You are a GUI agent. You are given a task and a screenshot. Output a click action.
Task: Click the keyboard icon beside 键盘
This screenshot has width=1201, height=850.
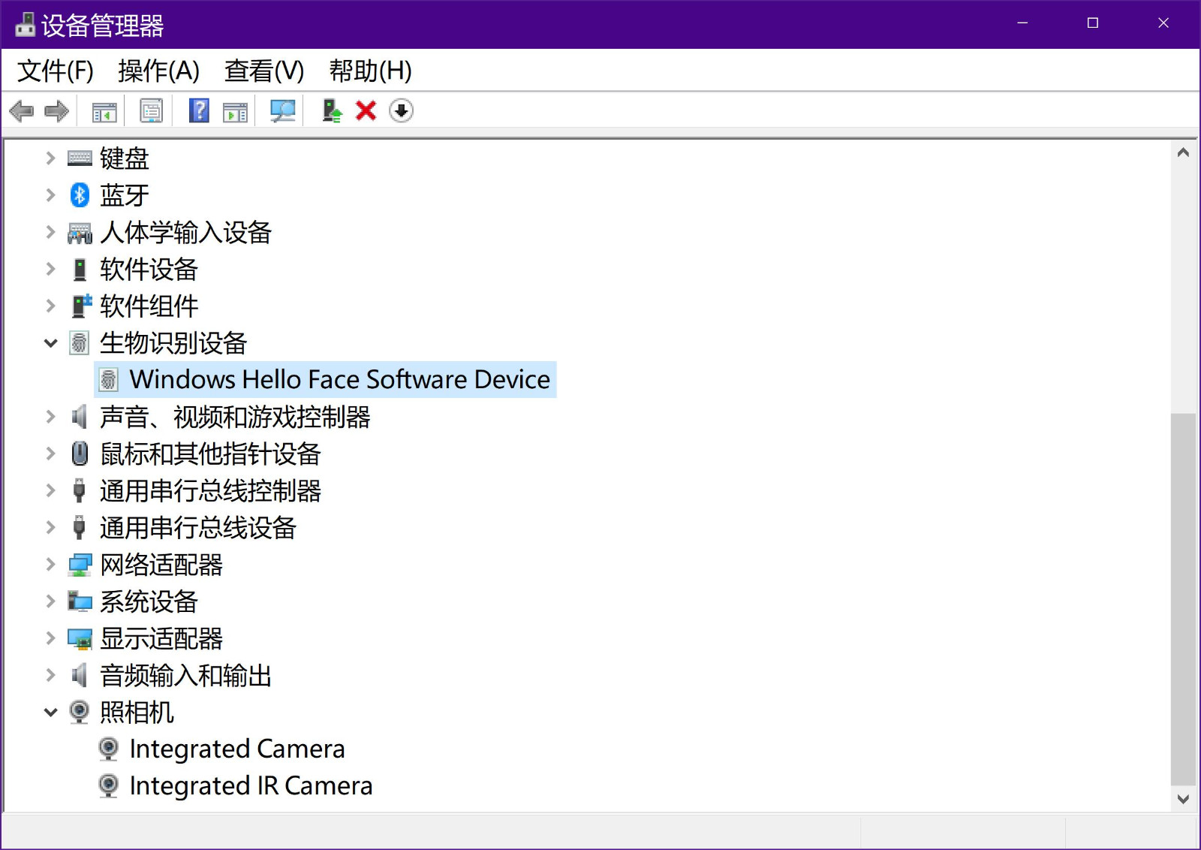pyautogui.click(x=80, y=158)
